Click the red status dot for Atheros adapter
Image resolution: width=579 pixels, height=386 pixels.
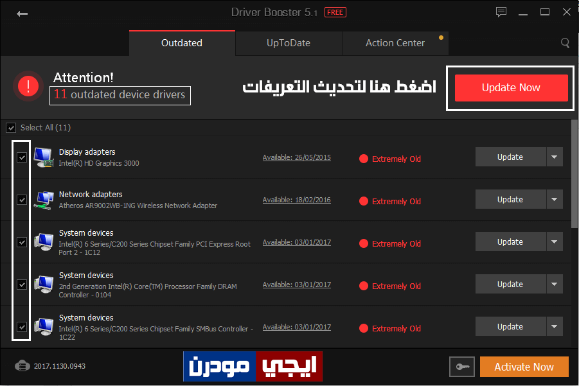364,201
